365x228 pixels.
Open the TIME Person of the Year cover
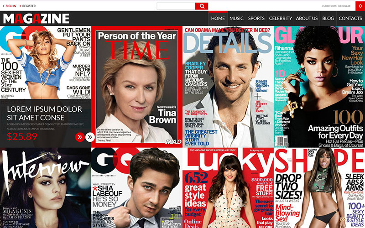pos(137,87)
